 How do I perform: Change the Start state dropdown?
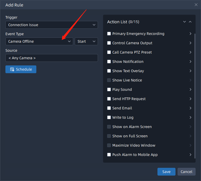86,41
